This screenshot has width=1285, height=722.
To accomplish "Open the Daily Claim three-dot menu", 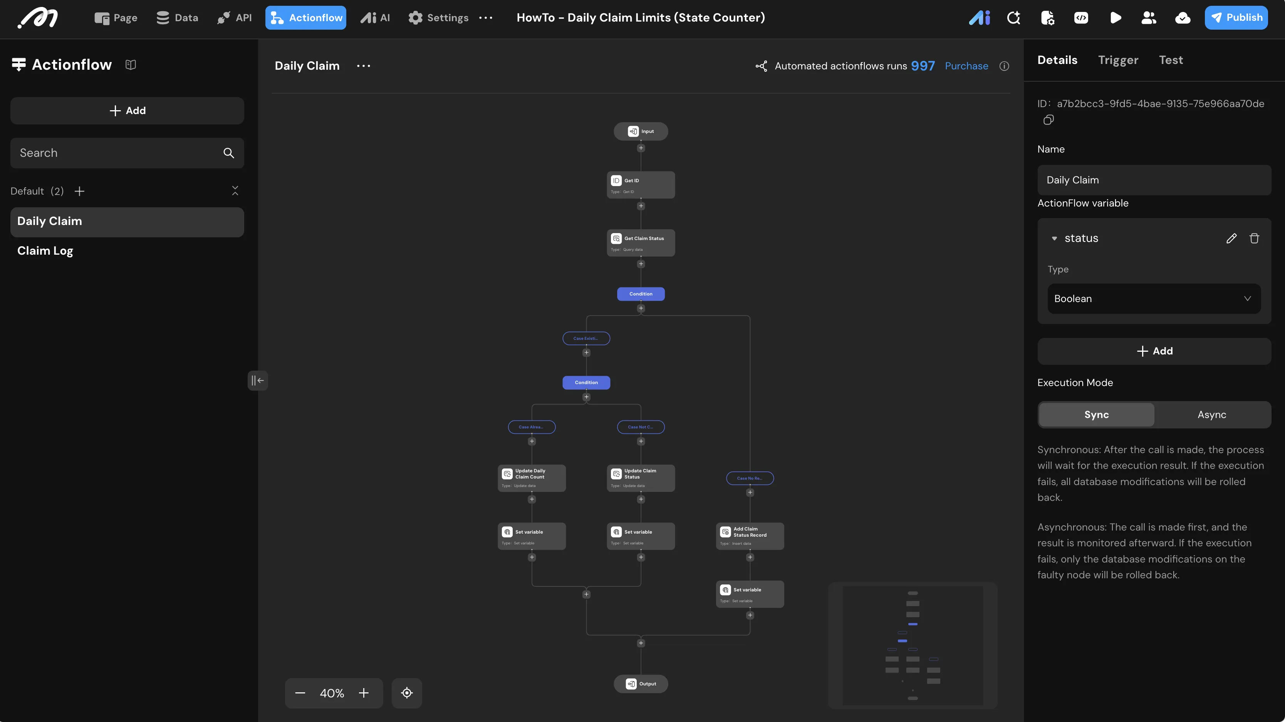I will coord(364,66).
